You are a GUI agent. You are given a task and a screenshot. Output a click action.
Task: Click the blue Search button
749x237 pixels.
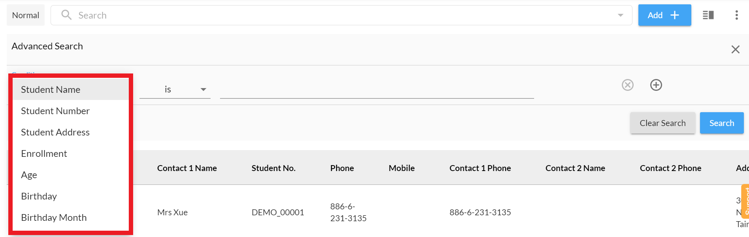721,123
